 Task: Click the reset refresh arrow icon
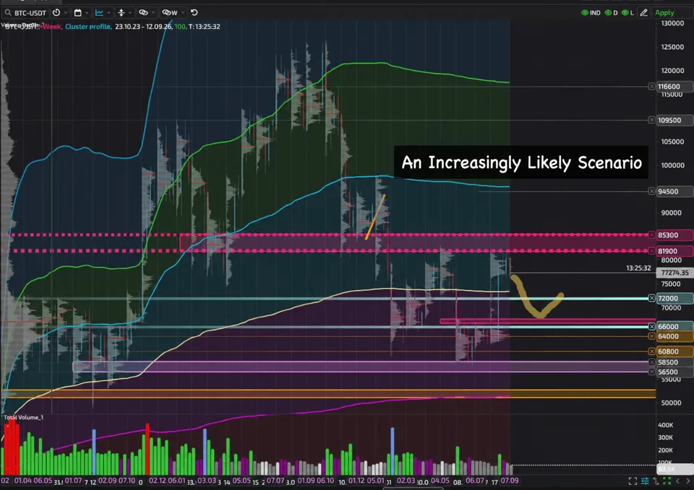(194, 12)
